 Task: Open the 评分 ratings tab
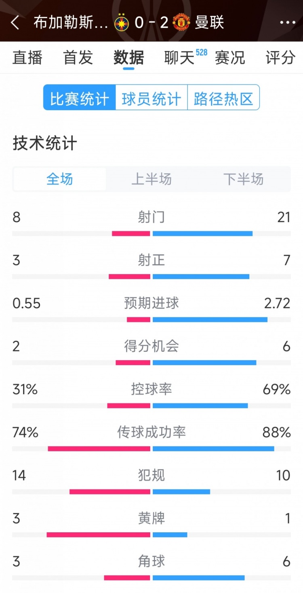tap(280, 57)
